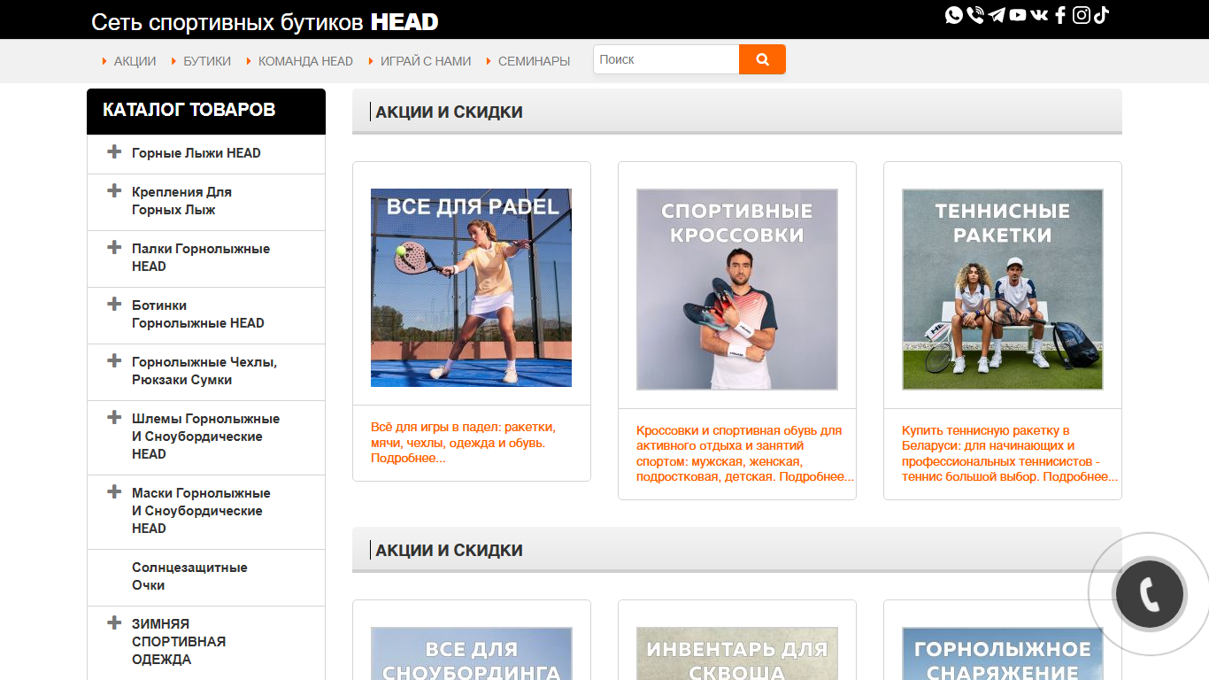The image size is (1209, 680).
Task: Open Палки Горнолыжные HEAD category link
Action: tap(201, 258)
